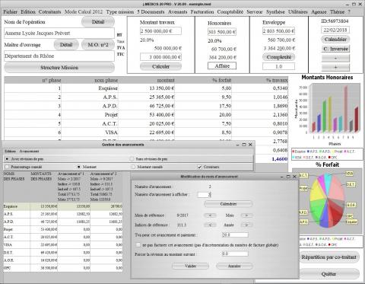365x284 pixels.
Task: Click the M.O. n°2 button
Action: tap(98, 45)
